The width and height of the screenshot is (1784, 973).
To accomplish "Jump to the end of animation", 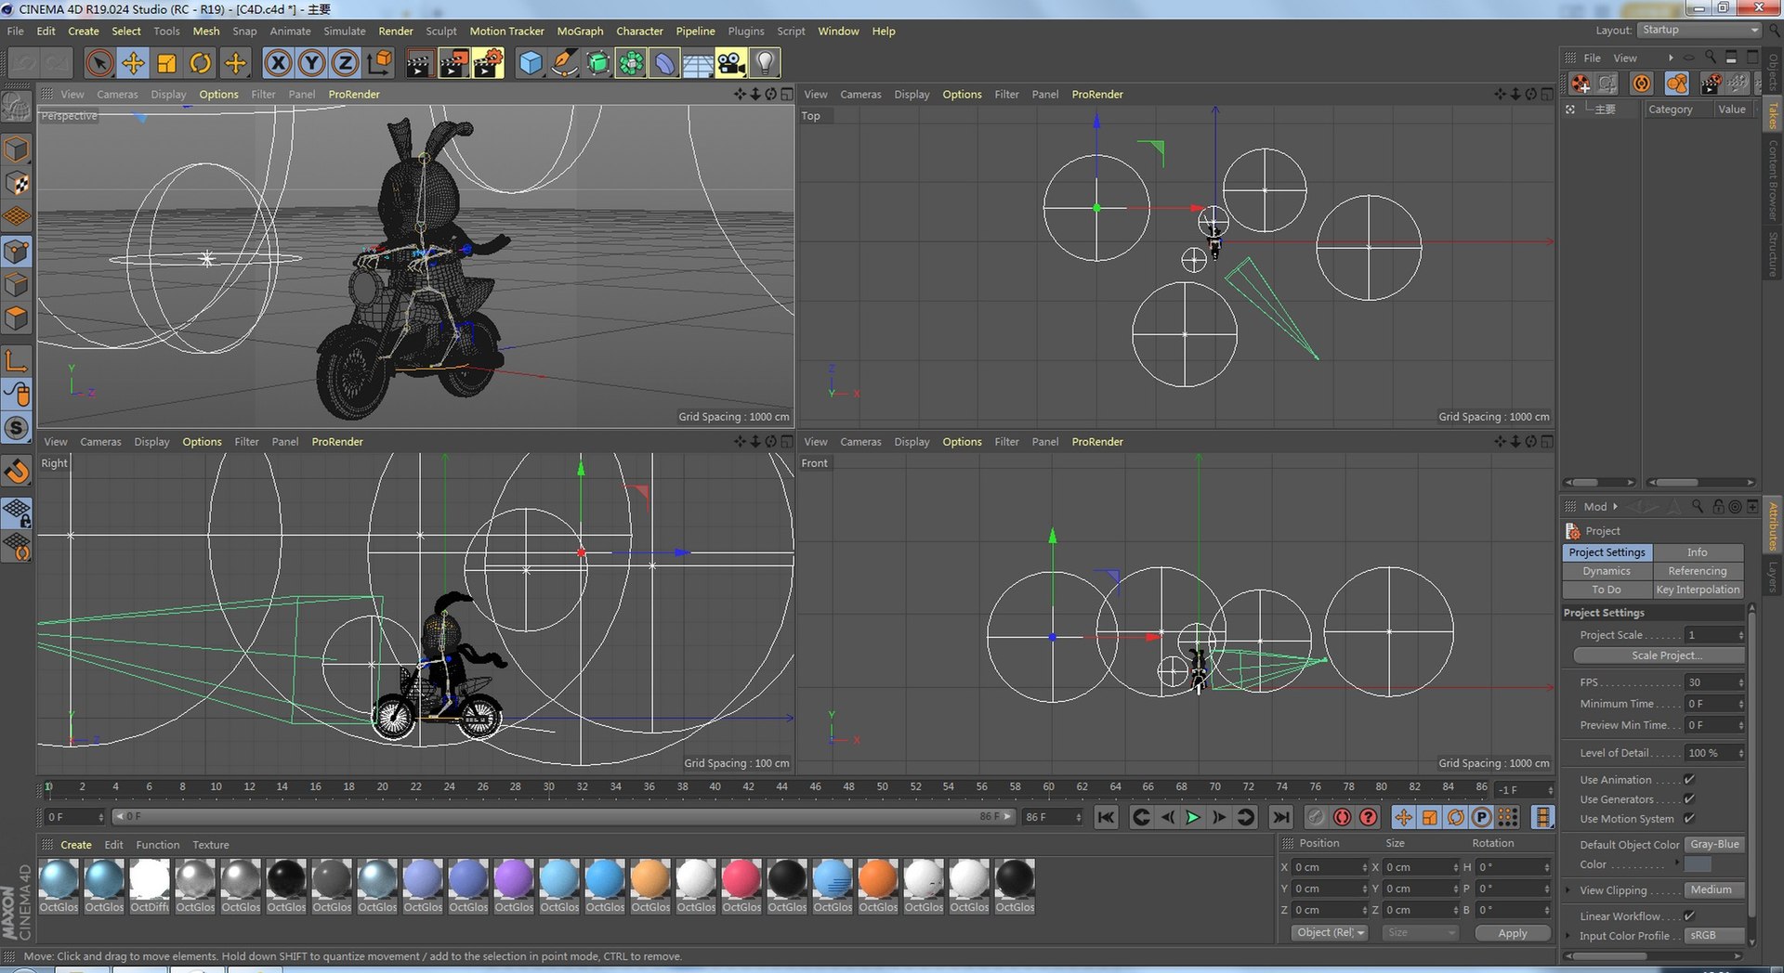I will pos(1280,817).
